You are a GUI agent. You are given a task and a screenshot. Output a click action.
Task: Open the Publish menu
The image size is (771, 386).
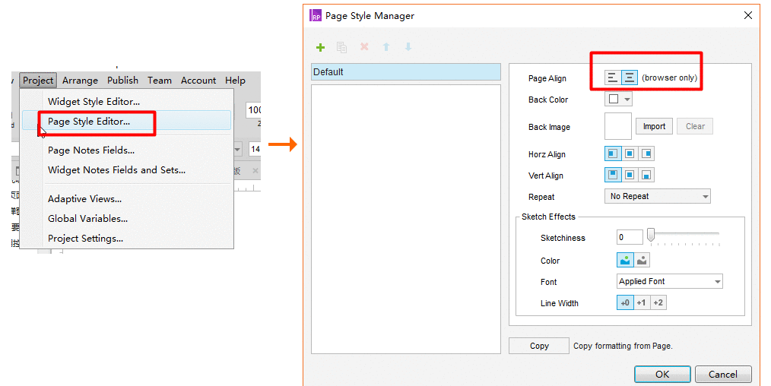click(123, 80)
